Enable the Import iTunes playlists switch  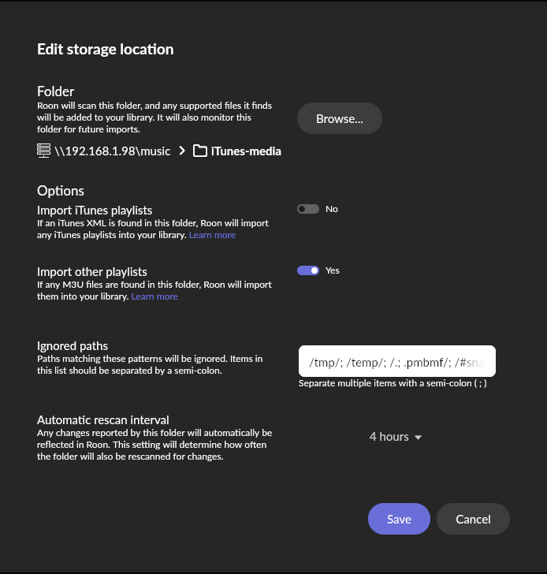pos(308,209)
